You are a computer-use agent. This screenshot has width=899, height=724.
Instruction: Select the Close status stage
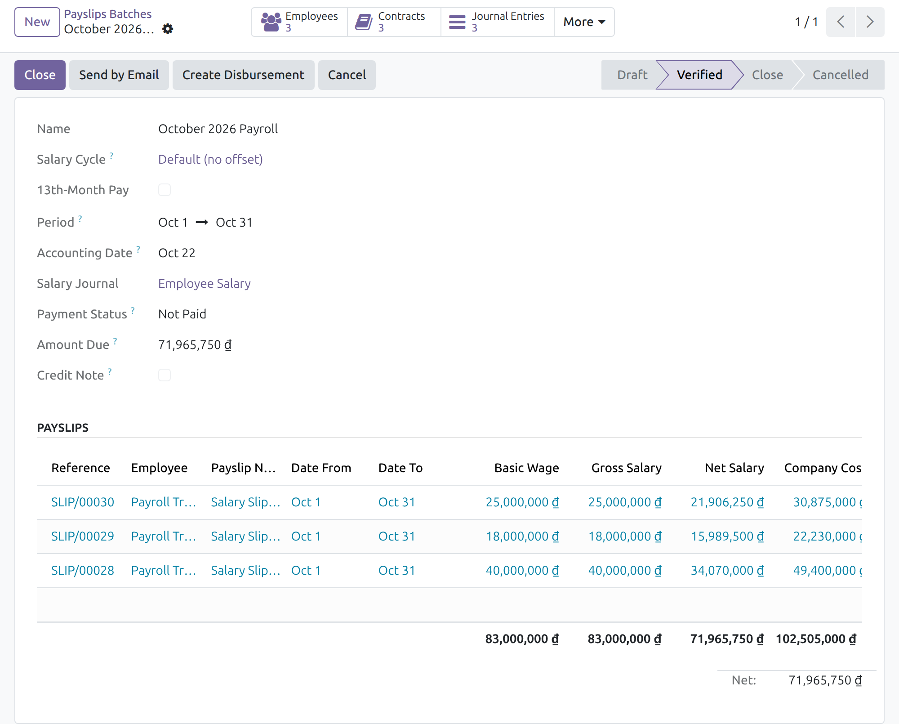click(767, 75)
